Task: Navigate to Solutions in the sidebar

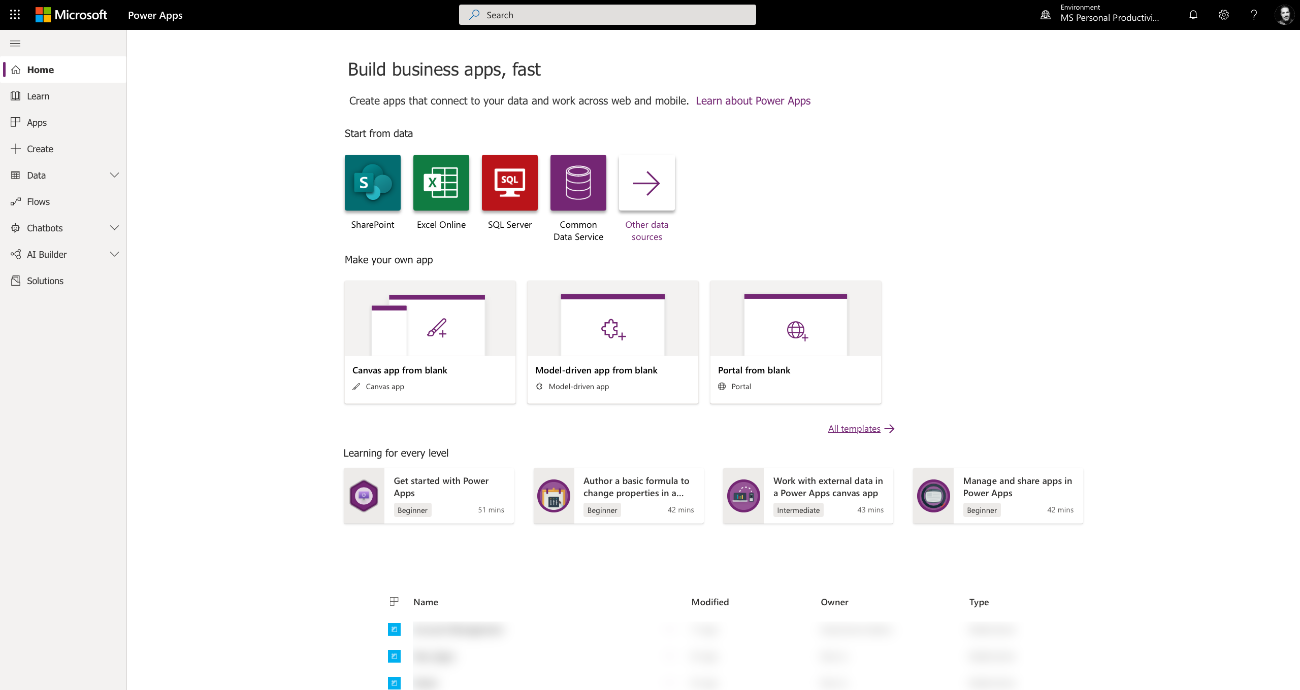Action: point(45,281)
